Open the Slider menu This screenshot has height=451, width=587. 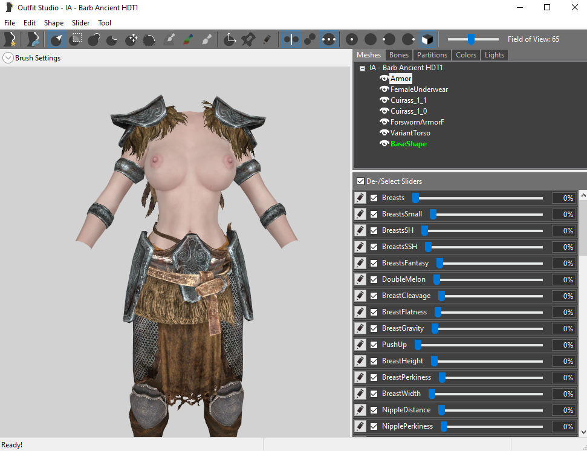pos(80,23)
